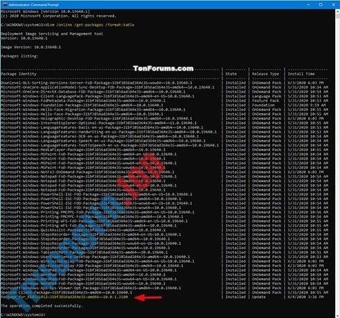The image size is (340, 318).
Task: Select the Windows-QuickAssist-Package row
Action: [165, 230]
